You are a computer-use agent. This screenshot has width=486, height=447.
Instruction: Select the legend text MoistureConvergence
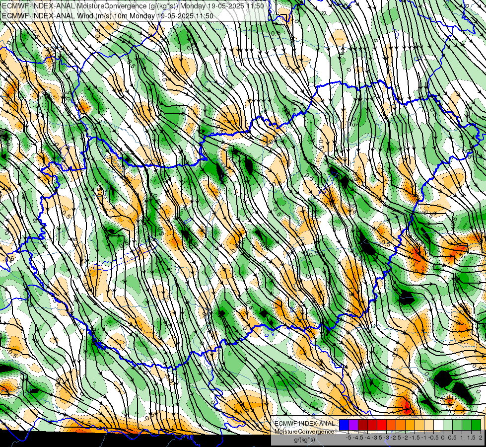point(304,432)
